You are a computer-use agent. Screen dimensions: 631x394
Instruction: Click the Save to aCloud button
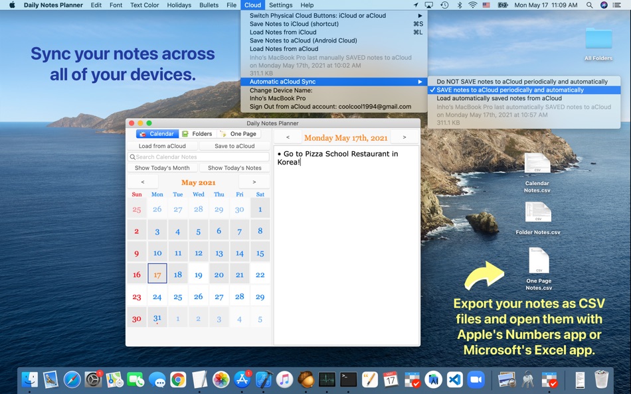point(234,146)
